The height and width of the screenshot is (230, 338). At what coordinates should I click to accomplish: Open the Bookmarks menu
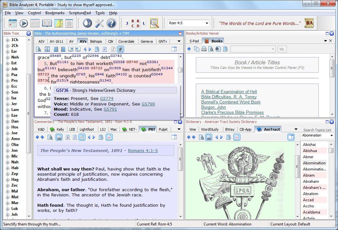pos(55,13)
